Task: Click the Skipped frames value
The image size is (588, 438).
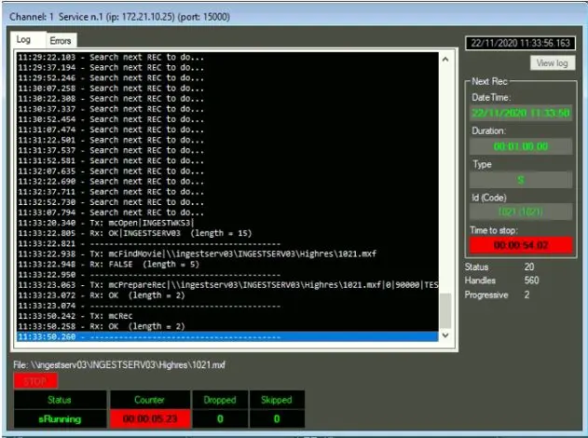Action: click(276, 419)
